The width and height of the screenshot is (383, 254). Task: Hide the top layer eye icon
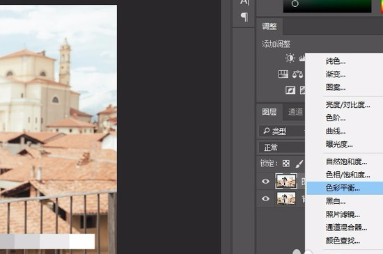[265, 182]
